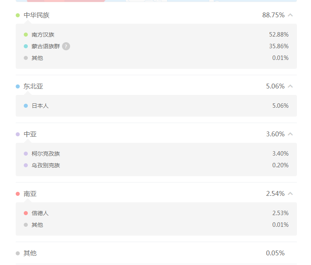Click the 东北亚 category heading

click(x=33, y=86)
